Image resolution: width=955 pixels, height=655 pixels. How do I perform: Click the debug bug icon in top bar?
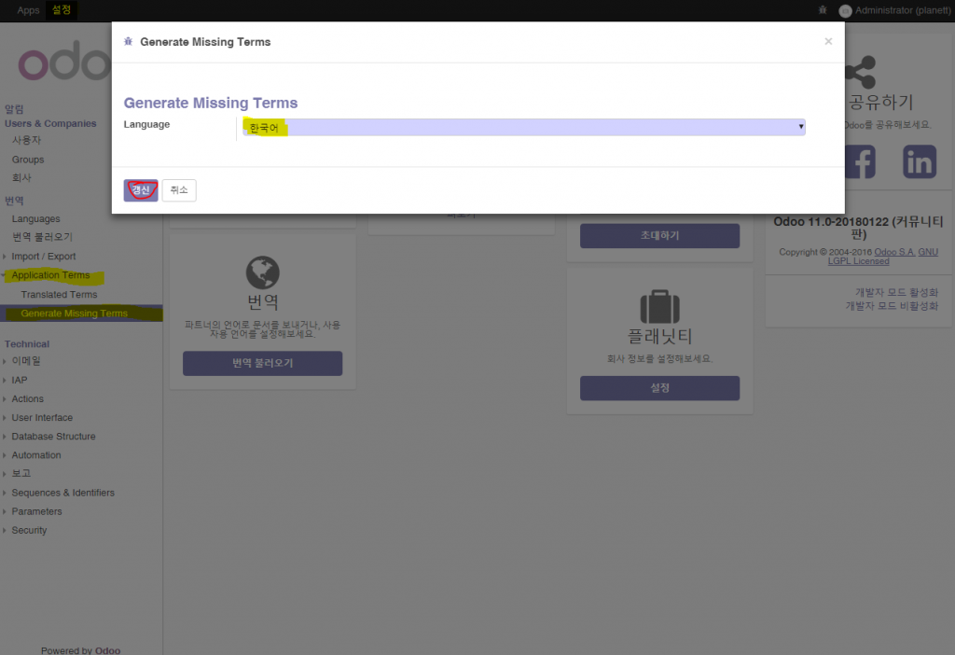tap(823, 9)
